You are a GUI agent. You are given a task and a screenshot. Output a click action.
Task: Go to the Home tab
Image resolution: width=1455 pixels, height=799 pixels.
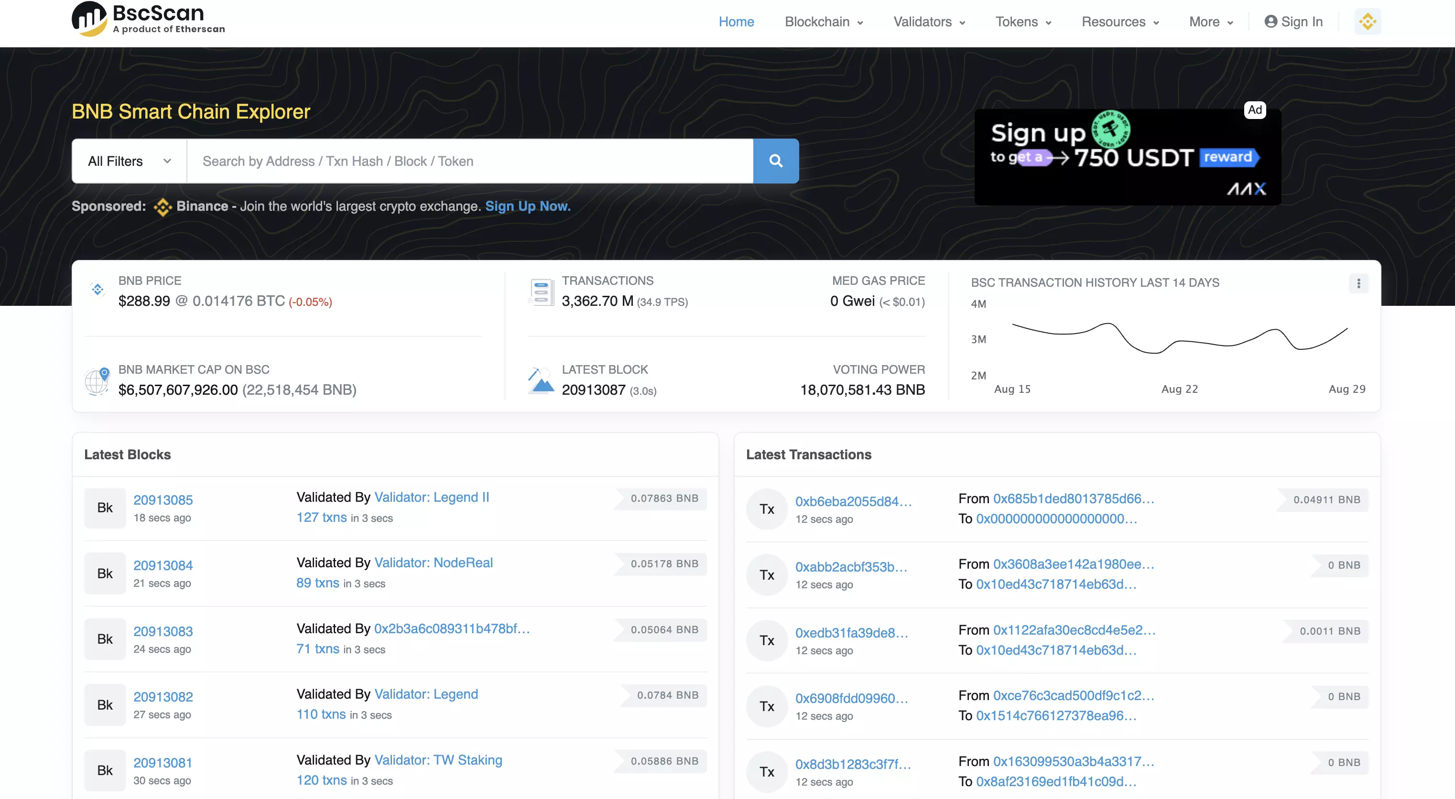click(736, 22)
